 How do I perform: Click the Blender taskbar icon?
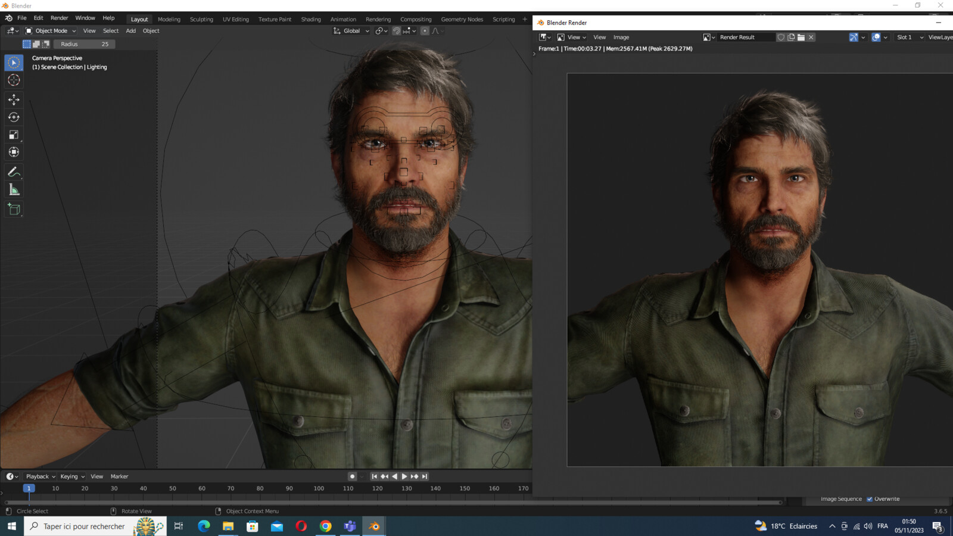(374, 526)
